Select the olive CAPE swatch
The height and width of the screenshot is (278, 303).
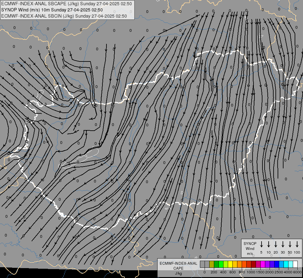(212, 264)
